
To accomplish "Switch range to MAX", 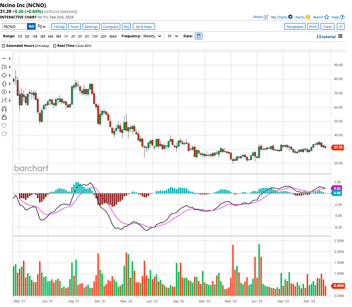I will pos(113,36).
